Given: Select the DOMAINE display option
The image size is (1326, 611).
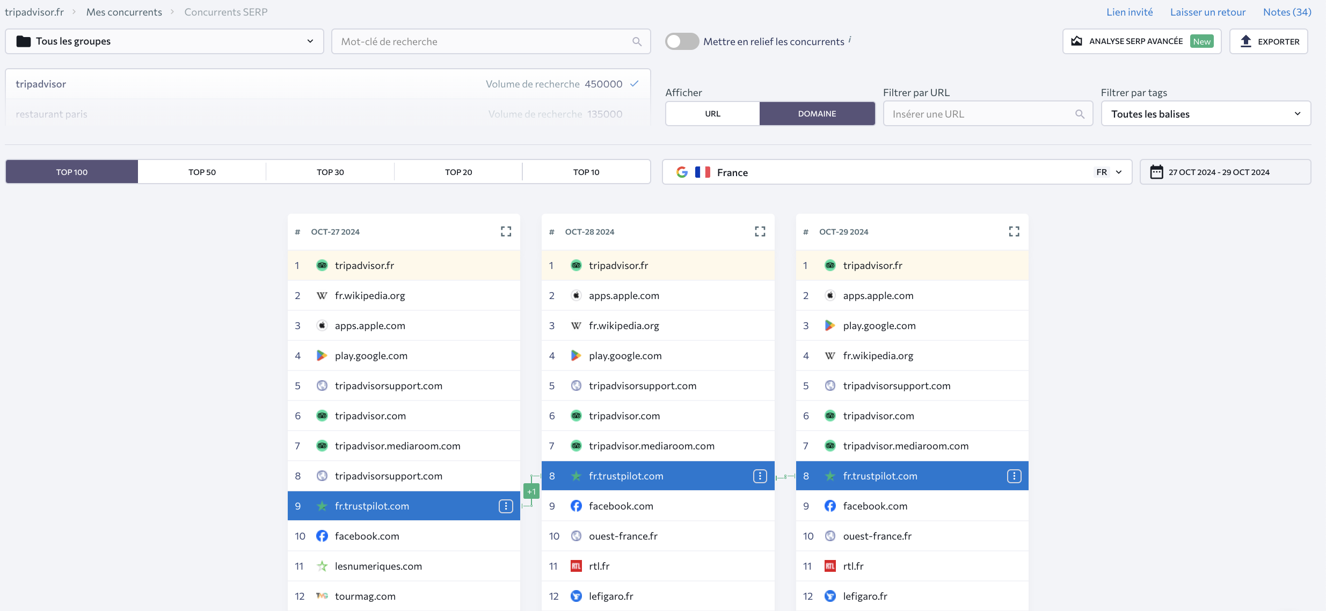Looking at the screenshot, I should [816, 113].
